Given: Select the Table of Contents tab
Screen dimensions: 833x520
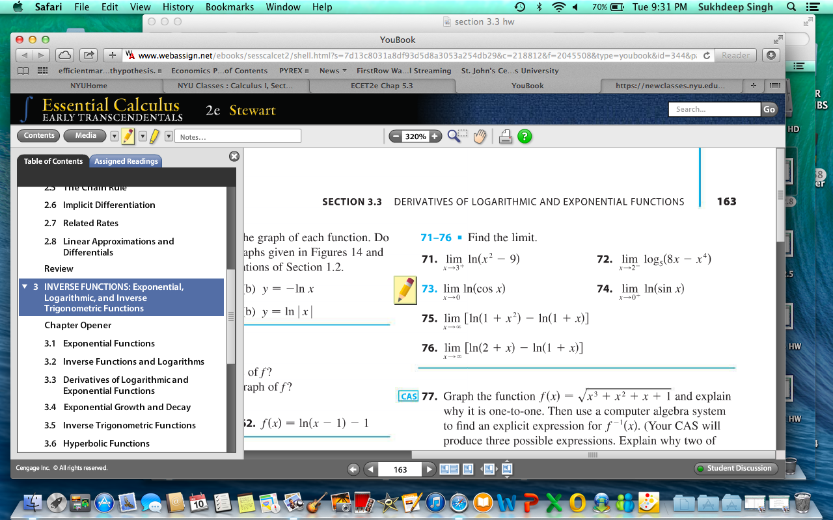Looking at the screenshot, I should coord(53,161).
